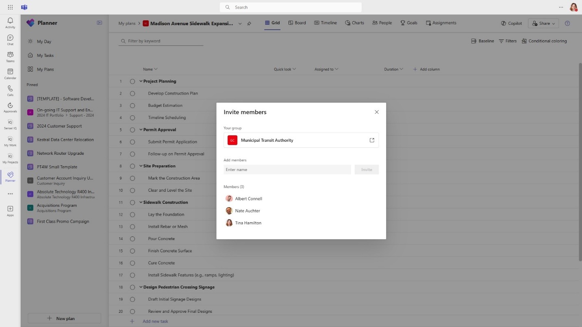
Task: Open Chat in the Teams rail
Action: pos(10,40)
